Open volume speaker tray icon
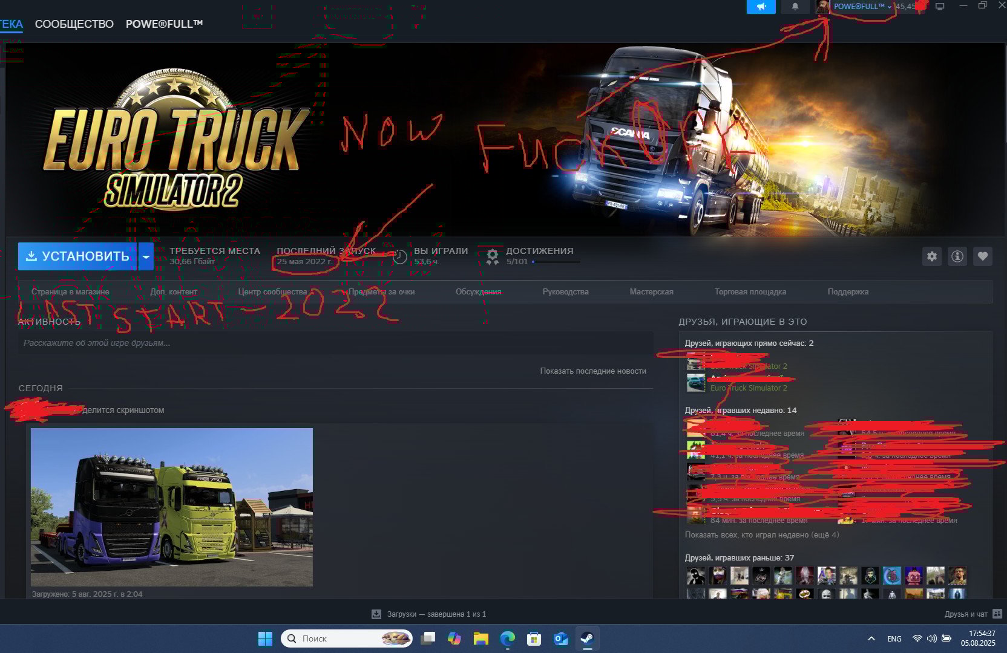Viewport: 1007px width, 653px height. pyautogui.click(x=931, y=638)
